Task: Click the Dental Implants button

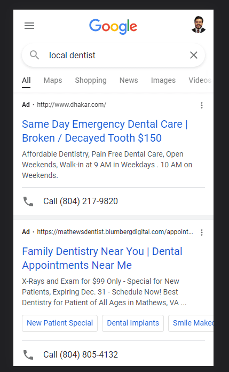Action: (133, 323)
